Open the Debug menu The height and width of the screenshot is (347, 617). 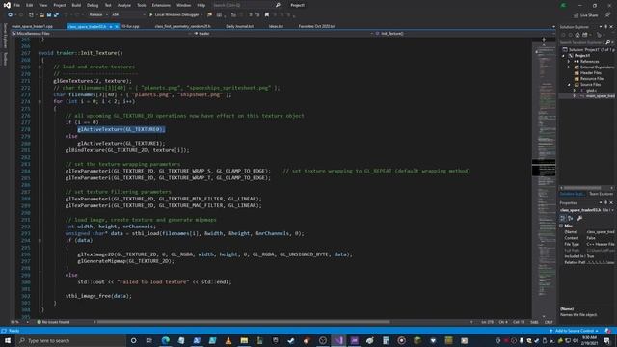pyautogui.click(x=93, y=5)
